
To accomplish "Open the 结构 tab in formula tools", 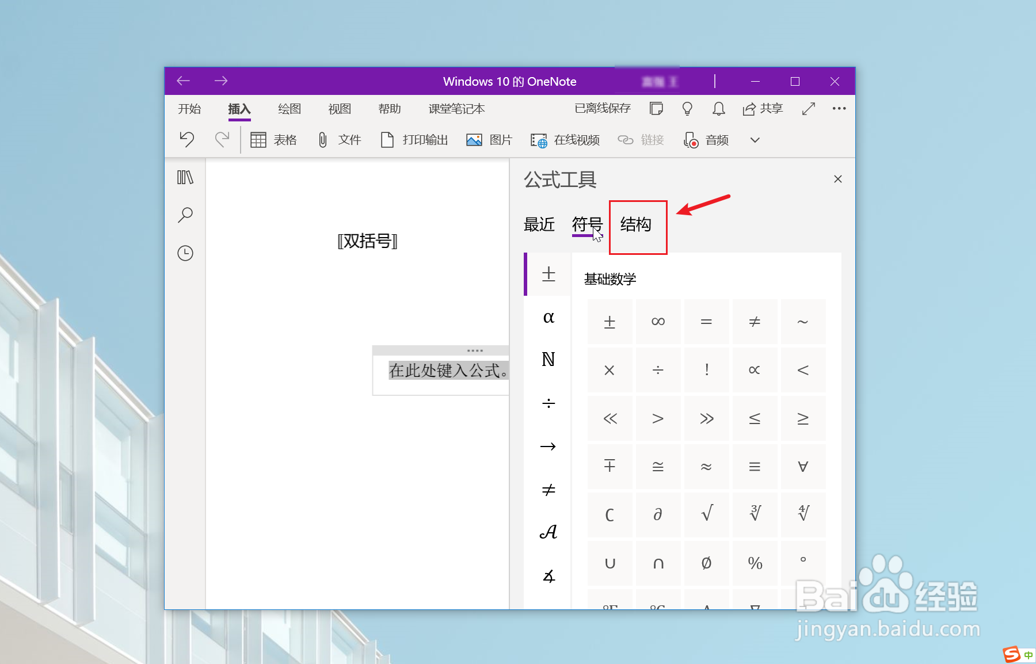I will tap(636, 224).
